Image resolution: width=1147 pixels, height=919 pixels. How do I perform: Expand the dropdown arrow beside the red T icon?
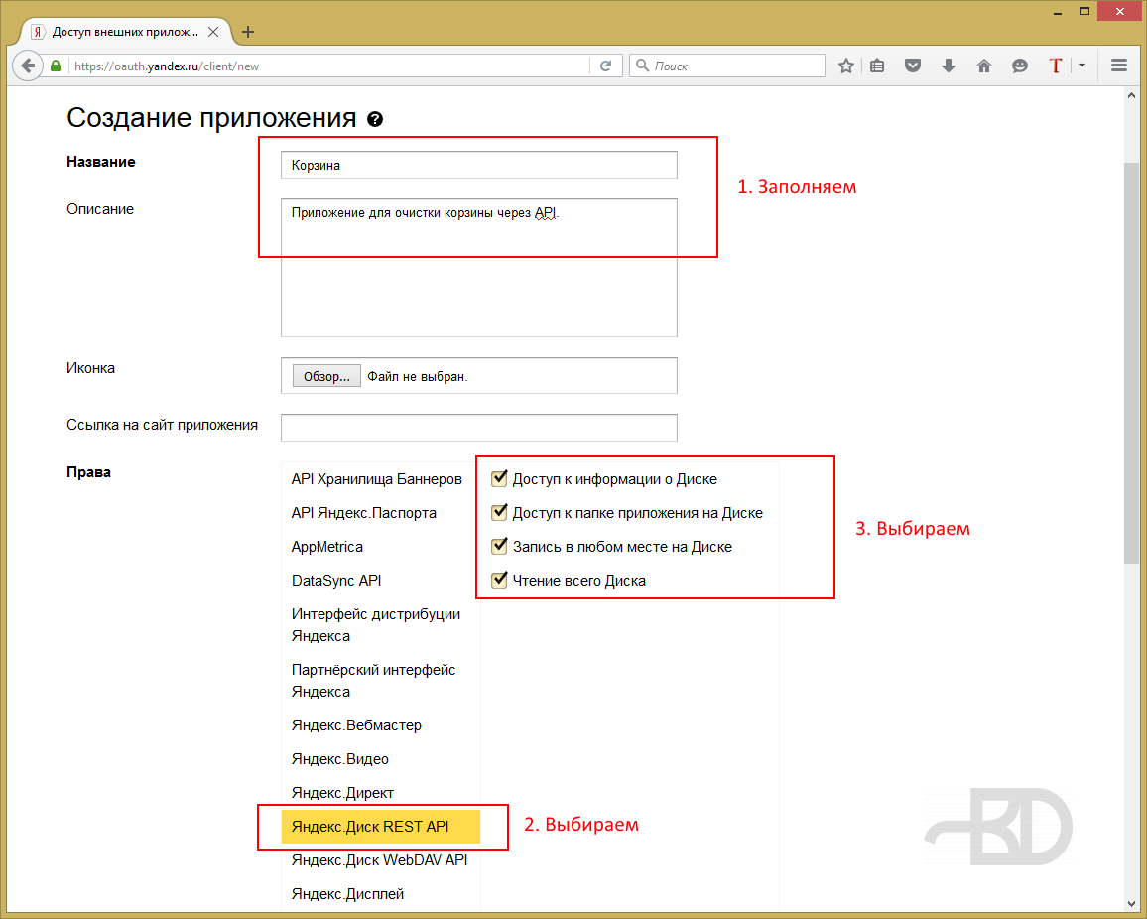coord(1082,66)
